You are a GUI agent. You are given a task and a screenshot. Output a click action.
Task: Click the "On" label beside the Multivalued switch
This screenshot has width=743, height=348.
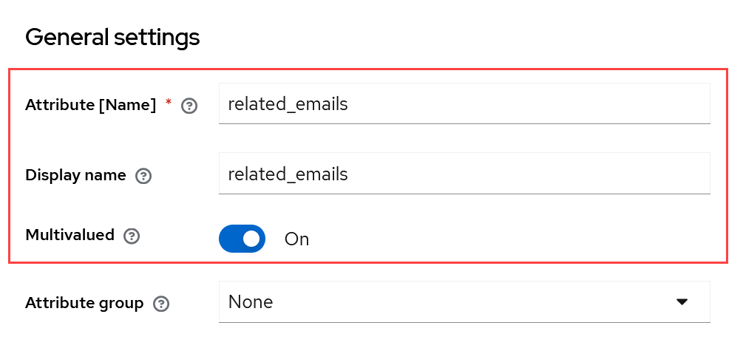[x=296, y=239]
